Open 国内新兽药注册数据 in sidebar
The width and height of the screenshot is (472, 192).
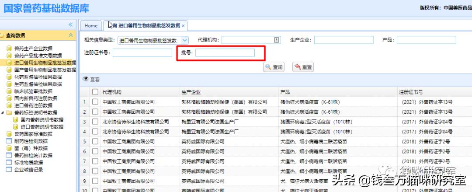(x=35, y=98)
